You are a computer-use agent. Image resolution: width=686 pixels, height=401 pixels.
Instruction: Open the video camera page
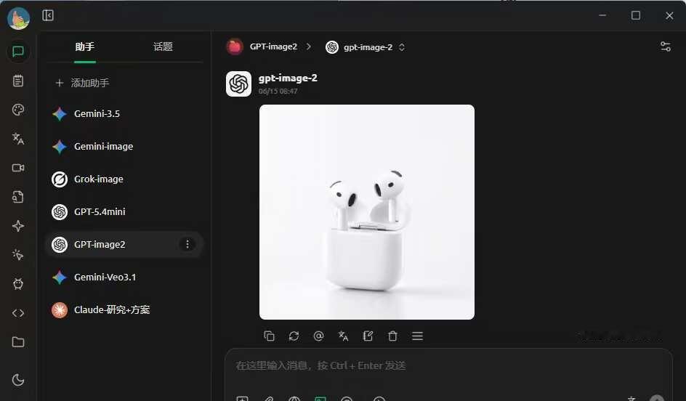coord(18,168)
